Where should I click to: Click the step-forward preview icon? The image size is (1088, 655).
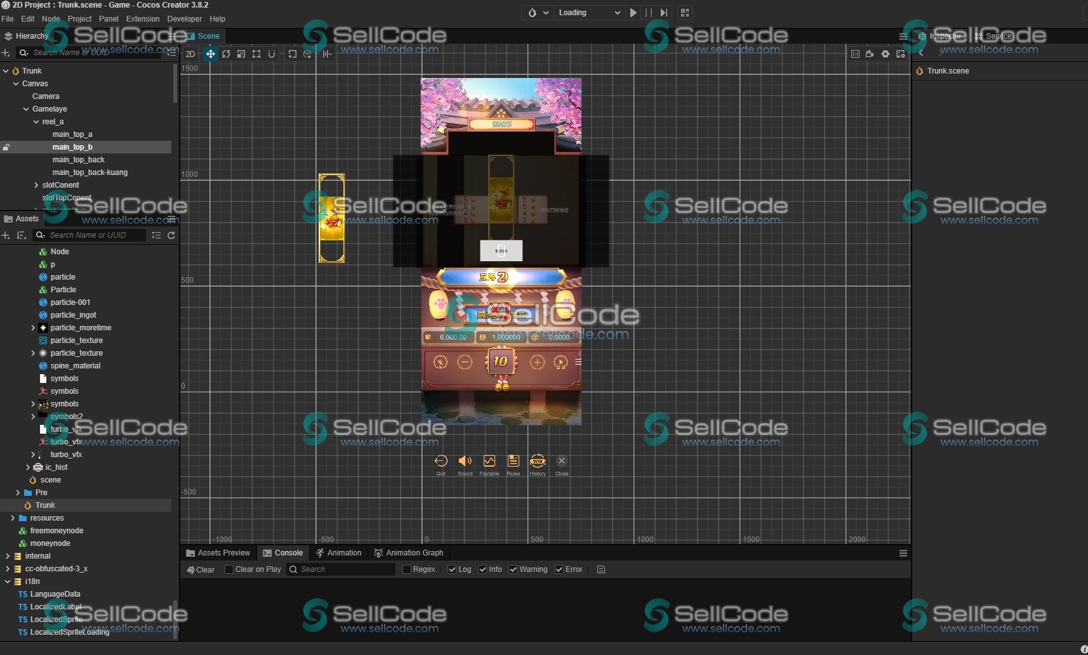tap(663, 13)
